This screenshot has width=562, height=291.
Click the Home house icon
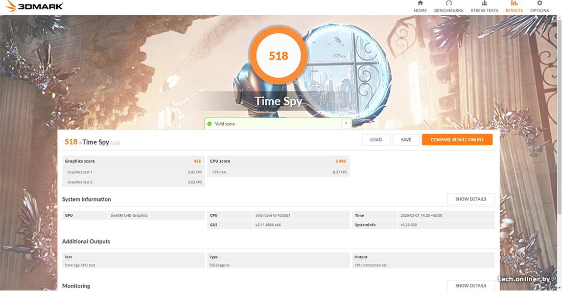420,3
